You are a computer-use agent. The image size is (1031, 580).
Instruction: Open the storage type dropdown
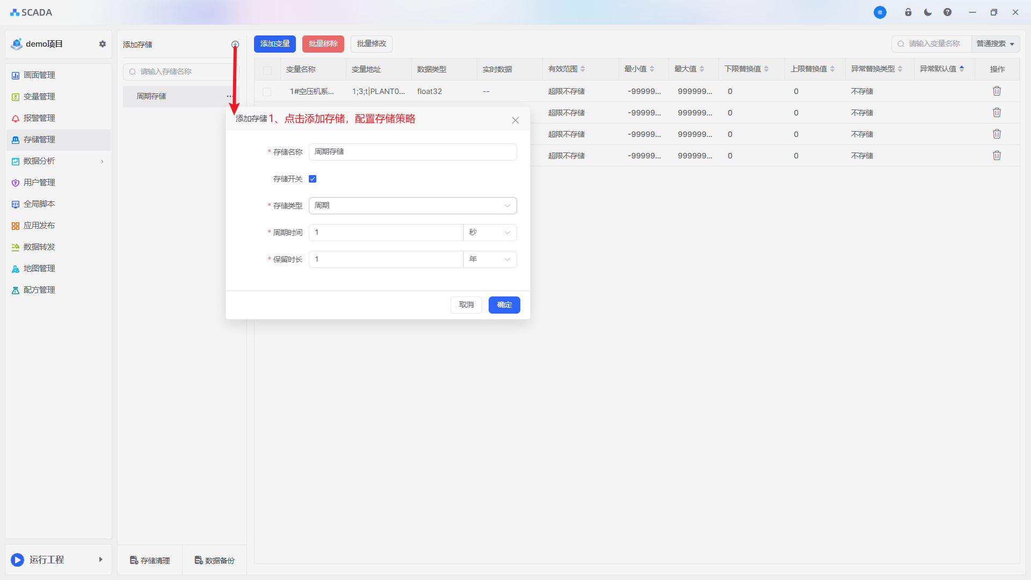pyautogui.click(x=412, y=206)
